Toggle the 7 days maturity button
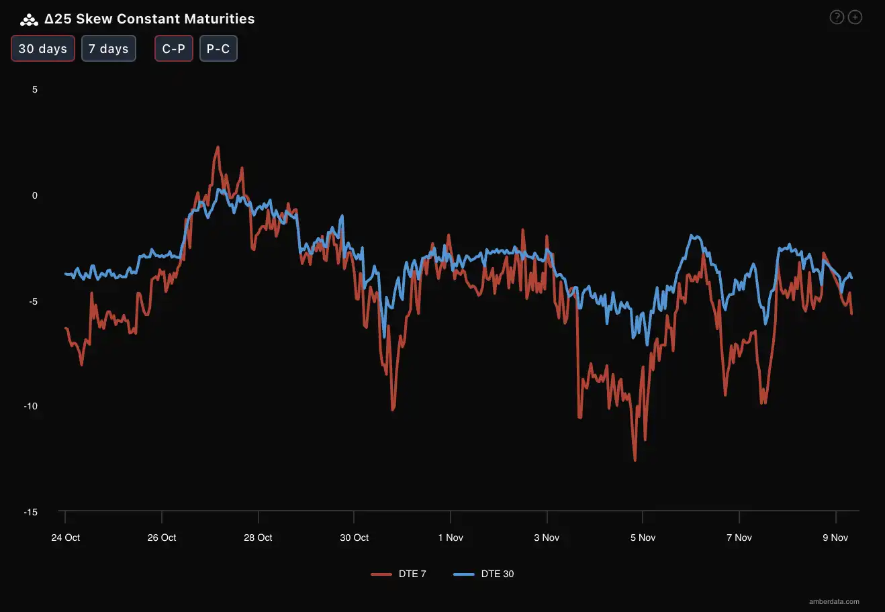 click(109, 48)
